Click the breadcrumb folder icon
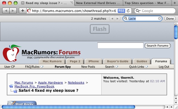This screenshot has width=178, height=109. (11, 86)
